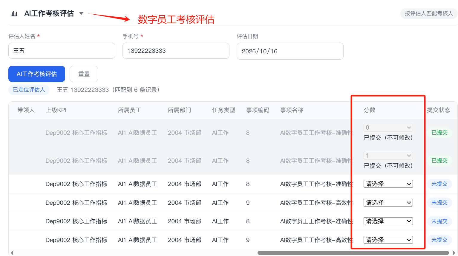Select the 所属员工 column header
The width and height of the screenshot is (458, 256).
[130, 110]
